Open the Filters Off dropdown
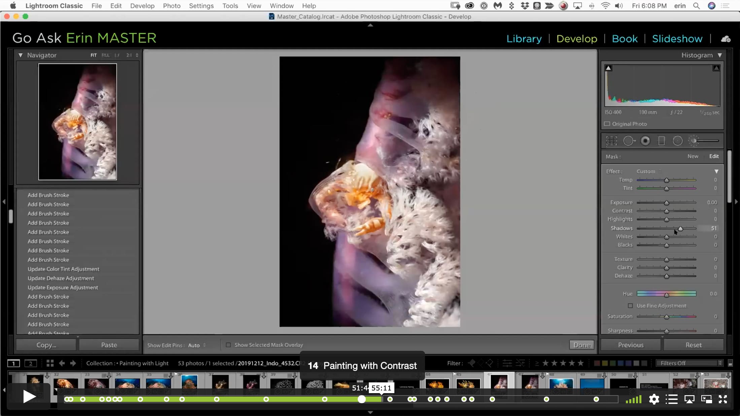740x416 pixels. pyautogui.click(x=690, y=363)
